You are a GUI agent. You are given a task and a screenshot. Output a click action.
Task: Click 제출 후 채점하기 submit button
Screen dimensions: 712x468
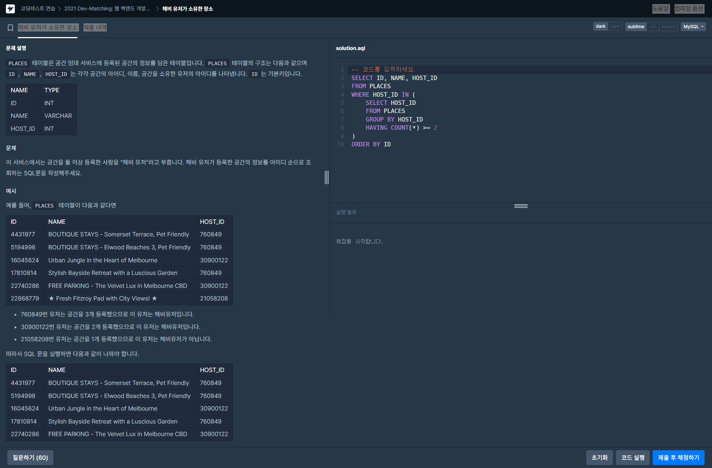[678, 458]
